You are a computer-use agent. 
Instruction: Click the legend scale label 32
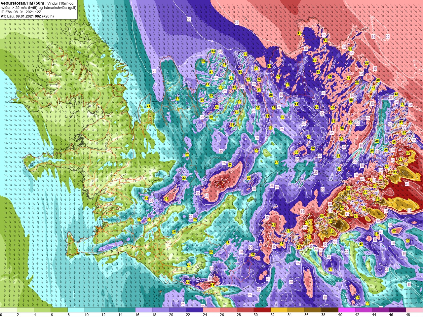(x=272, y=315)
